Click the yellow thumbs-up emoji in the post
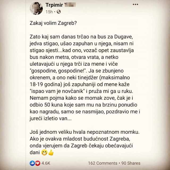 [51, 153]
